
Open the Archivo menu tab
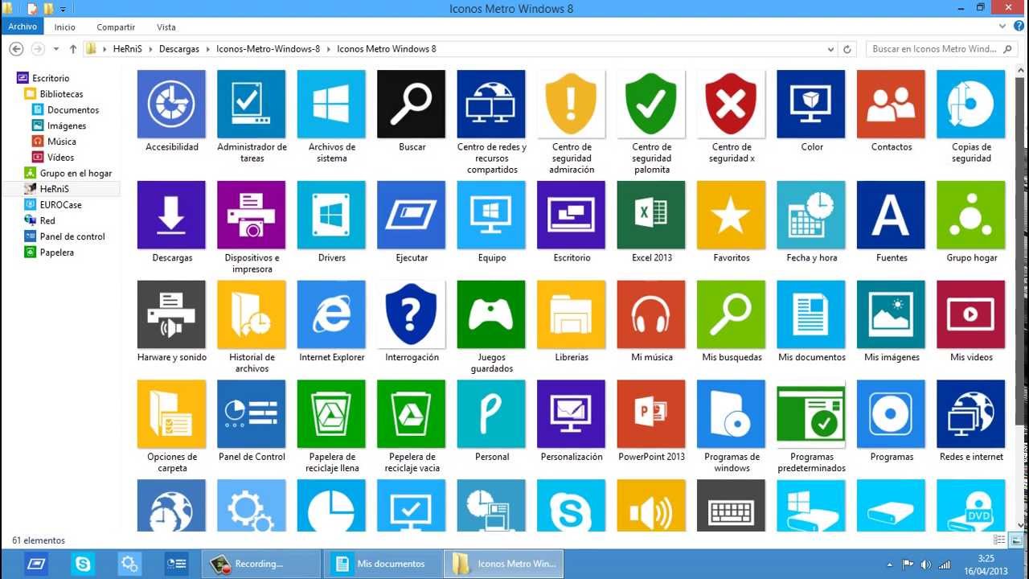pos(23,27)
